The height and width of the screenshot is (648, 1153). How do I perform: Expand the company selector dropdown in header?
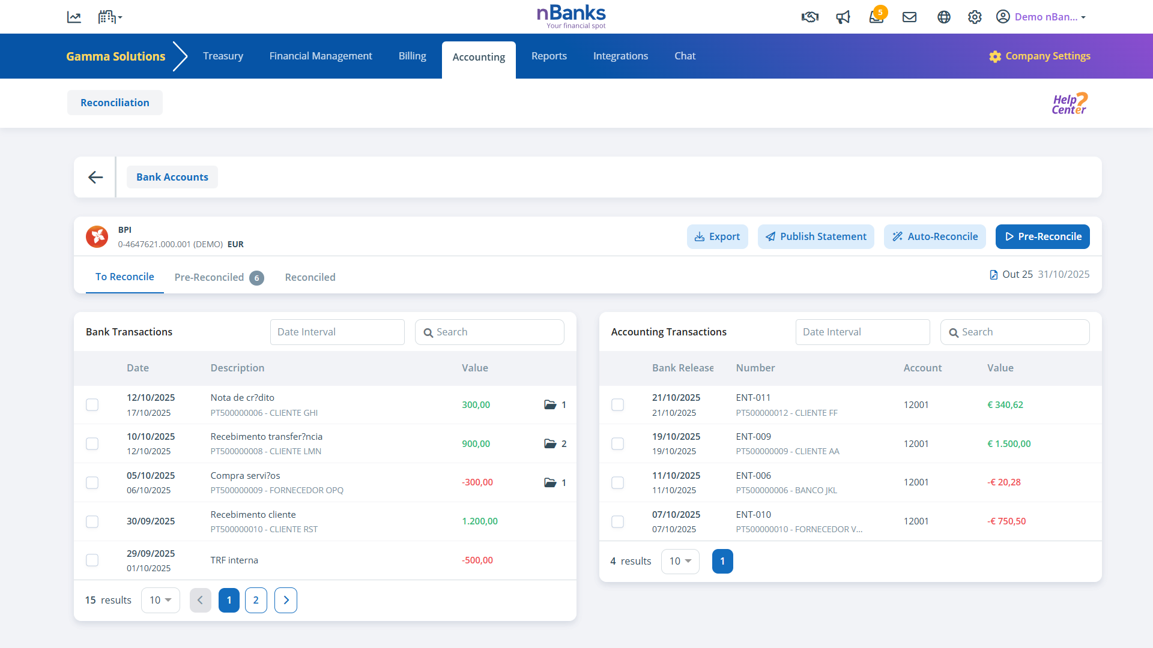(x=110, y=17)
